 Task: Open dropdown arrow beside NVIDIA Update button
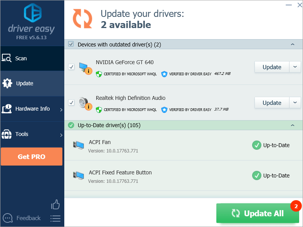pyautogui.click(x=295, y=67)
